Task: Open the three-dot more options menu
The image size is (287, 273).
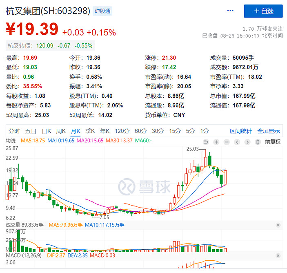Action: (x=230, y=11)
